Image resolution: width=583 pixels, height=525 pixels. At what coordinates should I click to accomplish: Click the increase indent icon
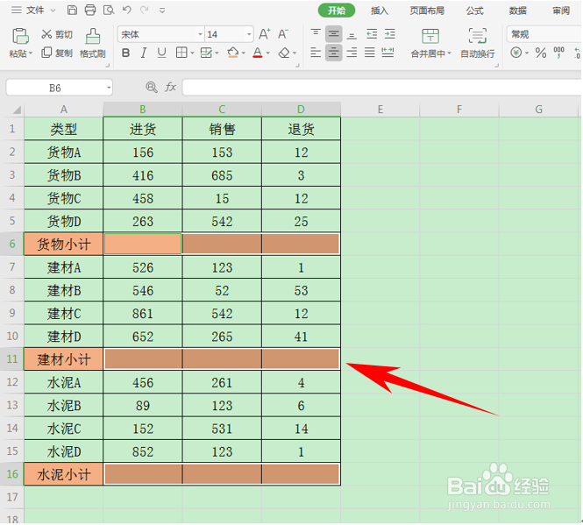coord(389,34)
